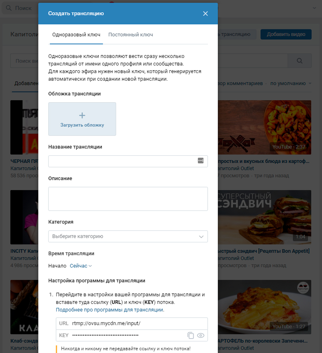Click the autofill icon in title field
Screen dimensions: 322x353
click(201, 161)
